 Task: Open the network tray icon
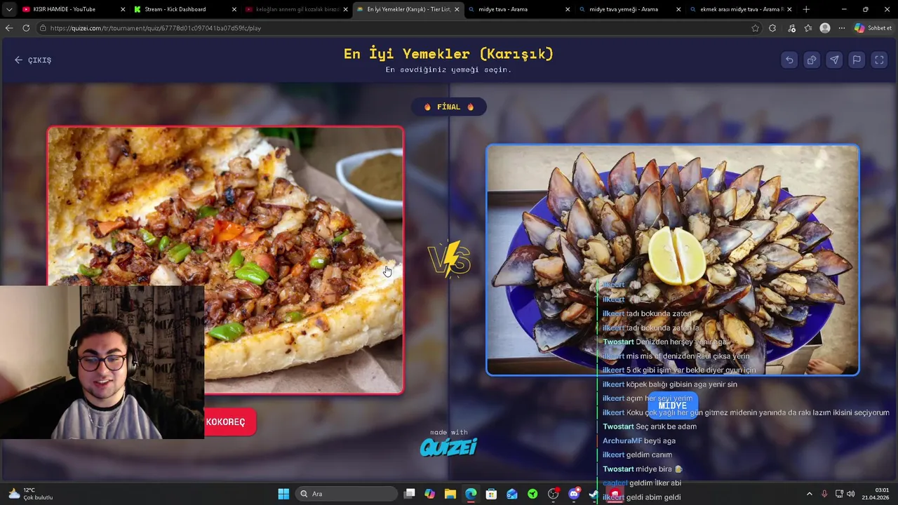pyautogui.click(x=838, y=494)
